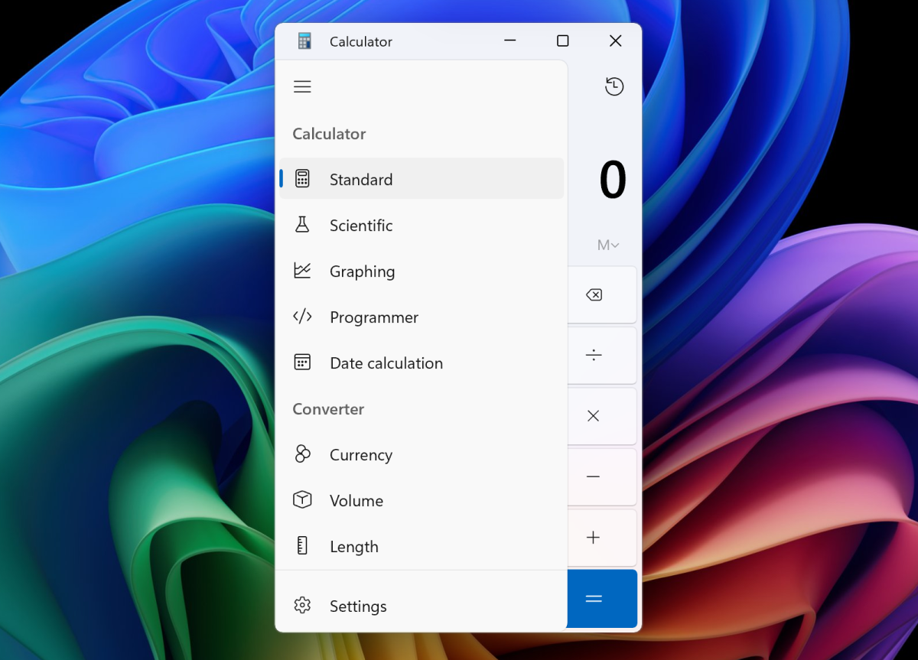Viewport: 918px width, 660px height.
Task: Click the Calculator app icon in title bar
Action: pos(304,41)
